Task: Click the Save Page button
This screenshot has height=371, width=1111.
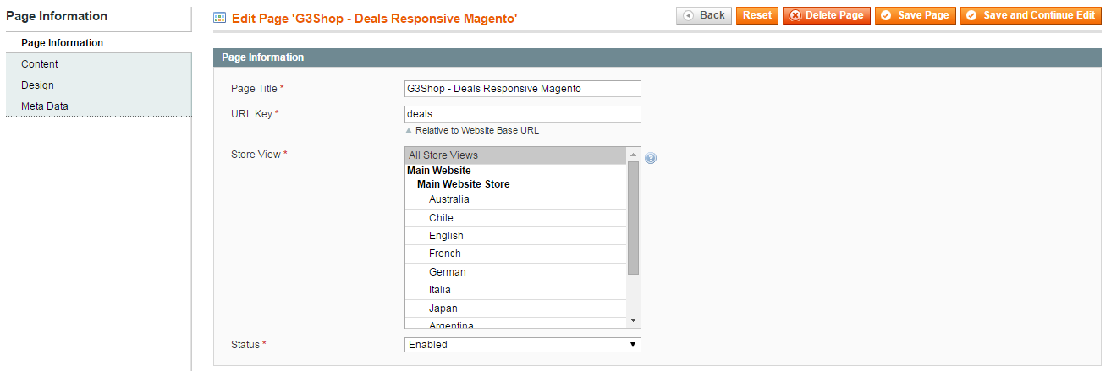Action: click(x=916, y=15)
